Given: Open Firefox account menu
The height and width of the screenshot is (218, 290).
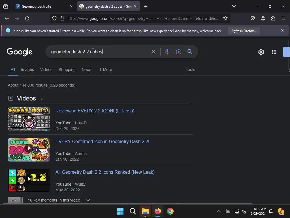Looking at the screenshot, I should pyautogui.click(x=263, y=18).
